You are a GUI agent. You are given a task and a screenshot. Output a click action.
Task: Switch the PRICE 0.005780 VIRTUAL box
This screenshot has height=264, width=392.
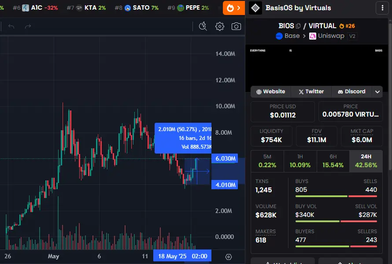[351, 112]
